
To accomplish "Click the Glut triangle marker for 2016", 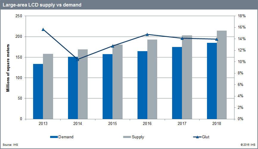I will pyautogui.click(x=147, y=34).
